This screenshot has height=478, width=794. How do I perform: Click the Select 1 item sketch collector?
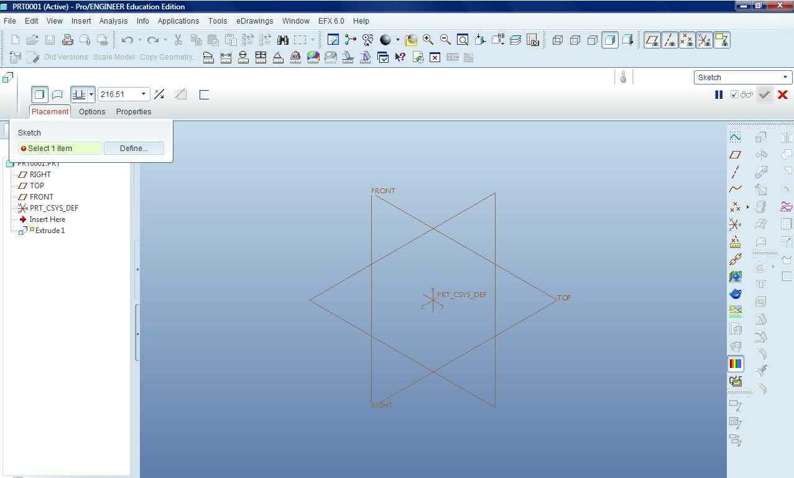click(60, 149)
